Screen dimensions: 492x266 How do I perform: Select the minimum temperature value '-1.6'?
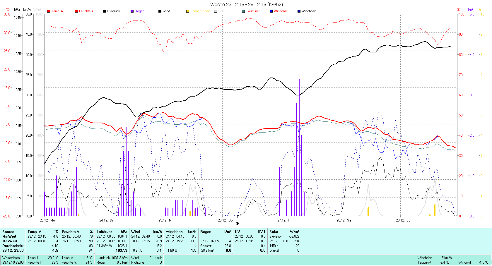(x=55, y=236)
